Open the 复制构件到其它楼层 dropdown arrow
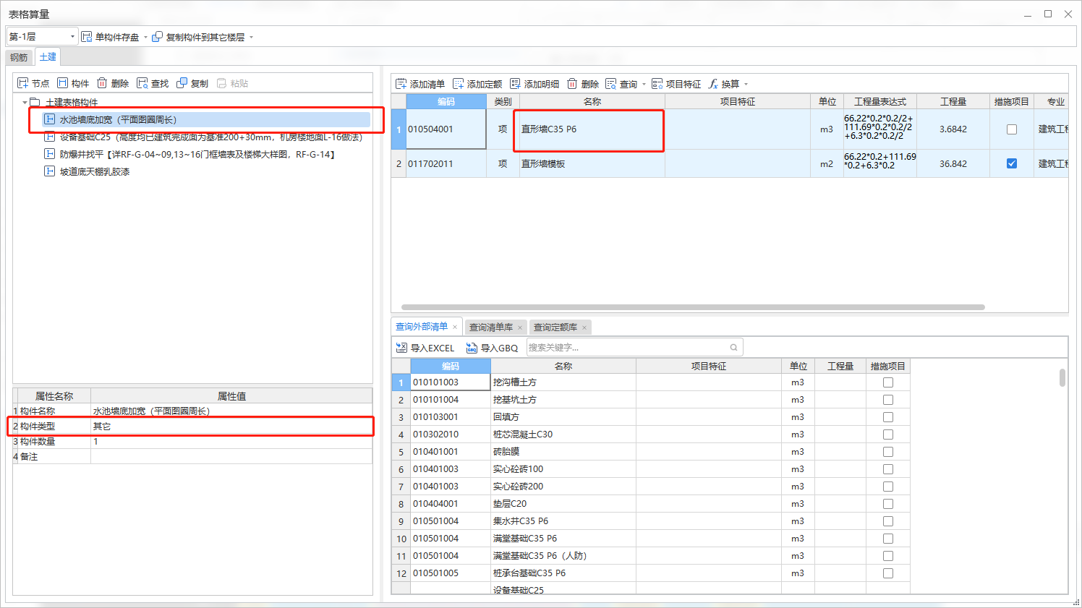The height and width of the screenshot is (608, 1082). [251, 37]
